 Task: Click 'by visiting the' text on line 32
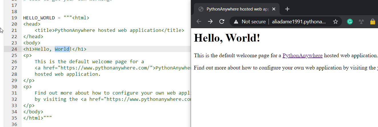(x=56, y=99)
